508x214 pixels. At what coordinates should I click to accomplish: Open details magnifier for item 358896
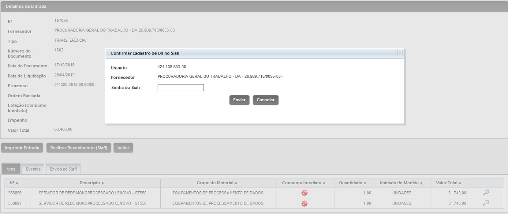pyautogui.click(x=486, y=193)
